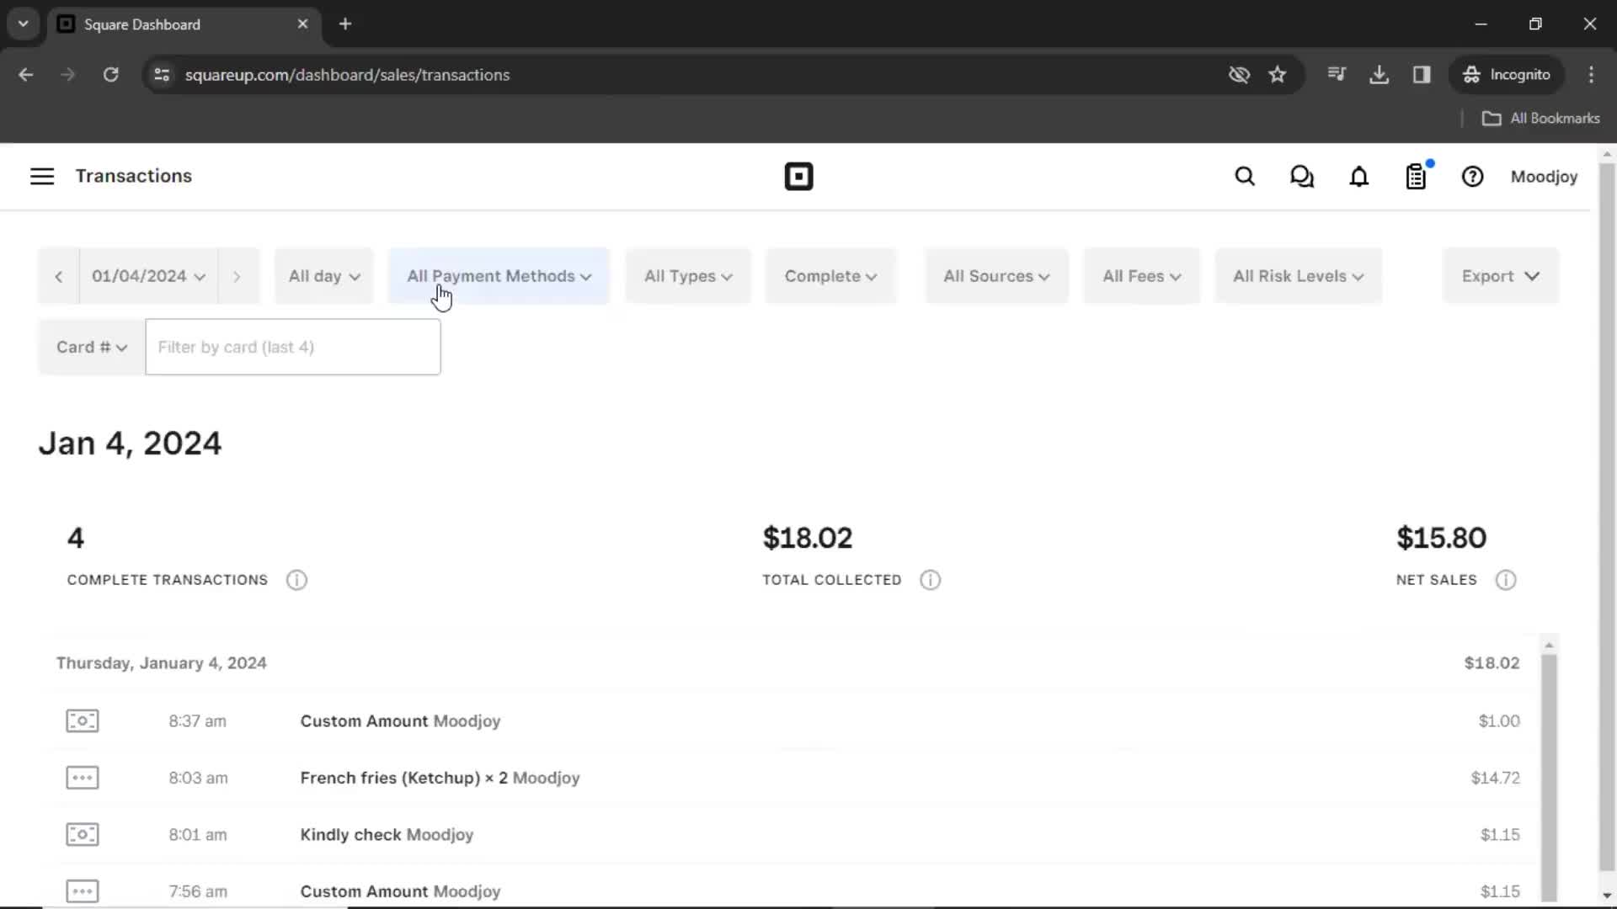Expand the All Payment Methods dropdown
The height and width of the screenshot is (909, 1617).
point(499,275)
